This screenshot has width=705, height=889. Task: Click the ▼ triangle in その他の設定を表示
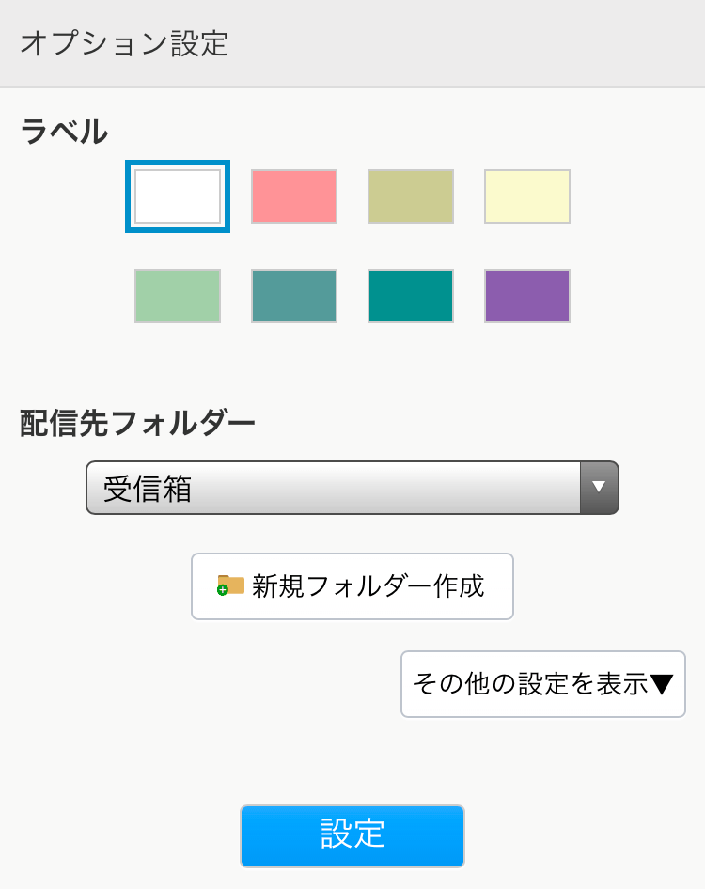coord(663,685)
